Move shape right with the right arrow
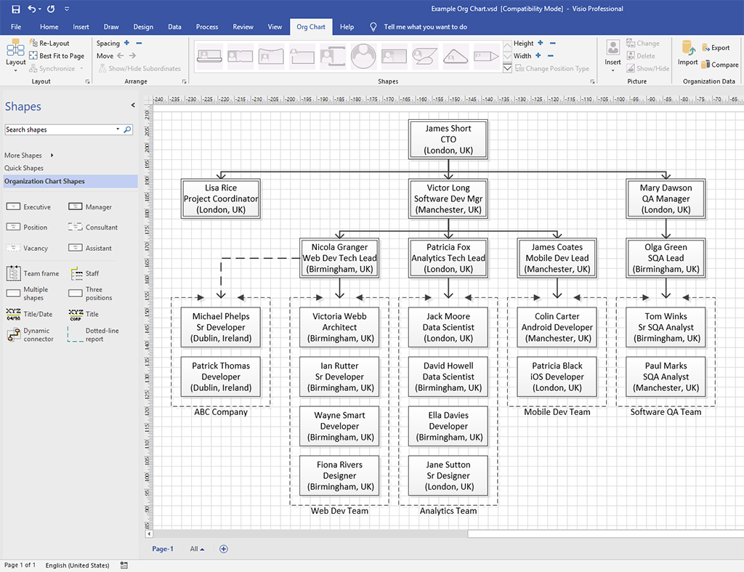This screenshot has height=572, width=744. tap(132, 55)
